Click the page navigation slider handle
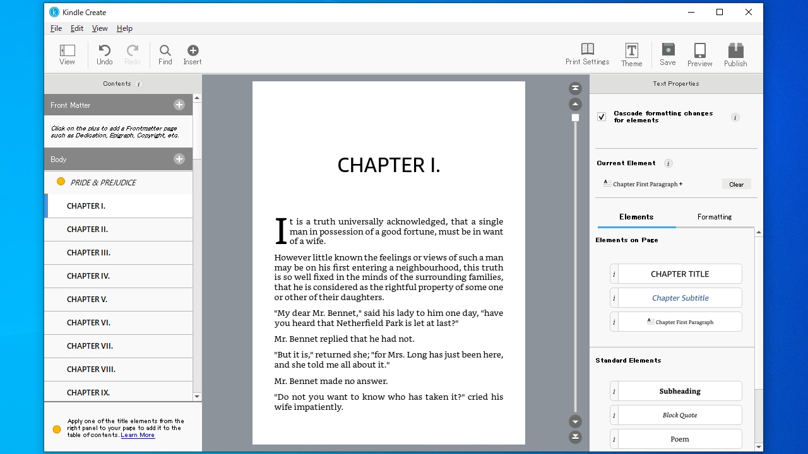808x454 pixels. (x=575, y=118)
